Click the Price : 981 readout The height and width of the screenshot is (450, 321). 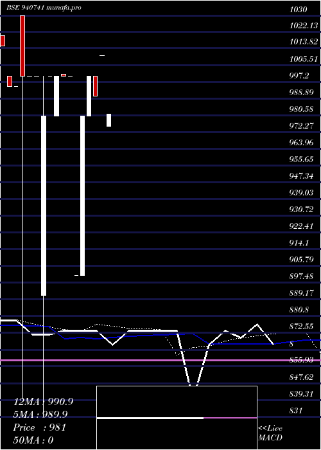tap(40, 428)
